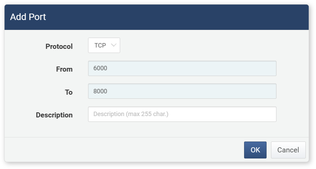The height and width of the screenshot is (169, 316).
Task: Click the dark blue dialog header bar
Action: (x=156, y=17)
